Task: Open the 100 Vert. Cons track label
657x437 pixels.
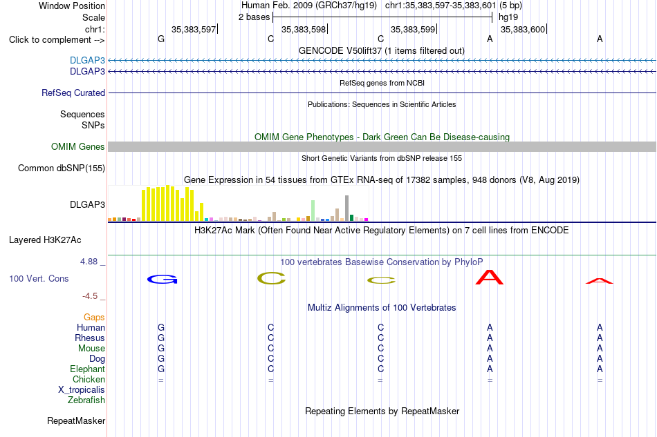Action: pyautogui.click(x=39, y=278)
